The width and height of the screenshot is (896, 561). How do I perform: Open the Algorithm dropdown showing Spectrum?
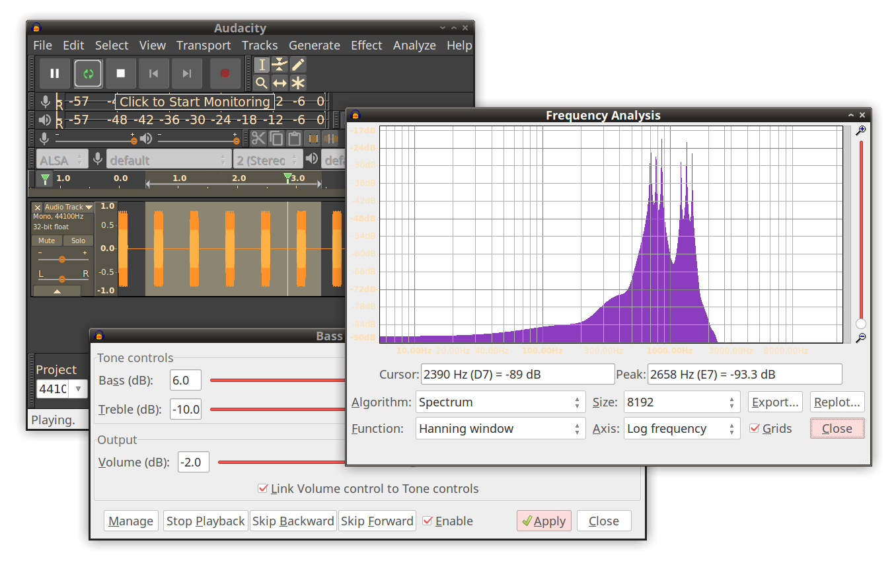500,402
